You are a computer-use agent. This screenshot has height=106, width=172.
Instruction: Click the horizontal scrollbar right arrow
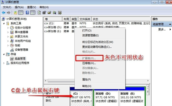point(148,81)
